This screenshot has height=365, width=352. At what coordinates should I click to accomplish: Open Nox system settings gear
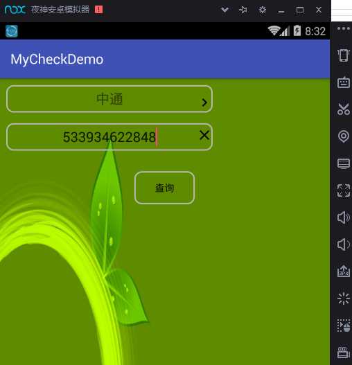pyautogui.click(x=263, y=10)
